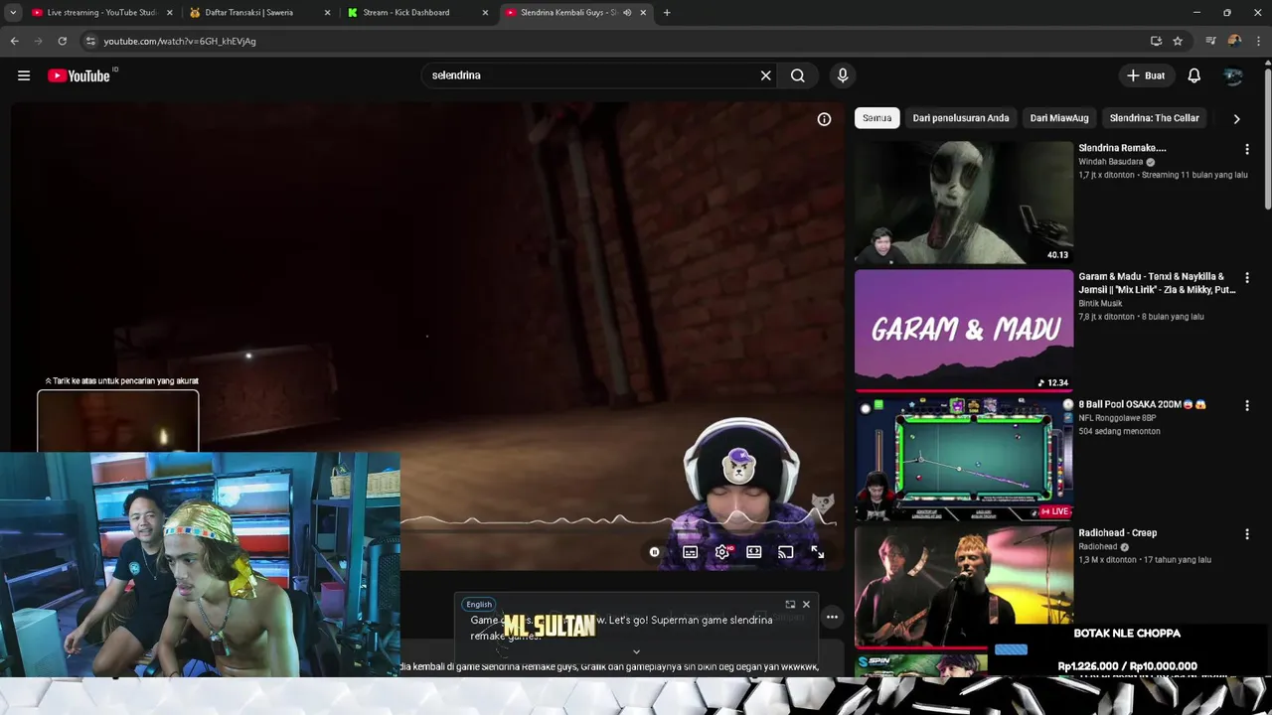Show next filter chips arrow
1272x715 pixels.
[1236, 119]
